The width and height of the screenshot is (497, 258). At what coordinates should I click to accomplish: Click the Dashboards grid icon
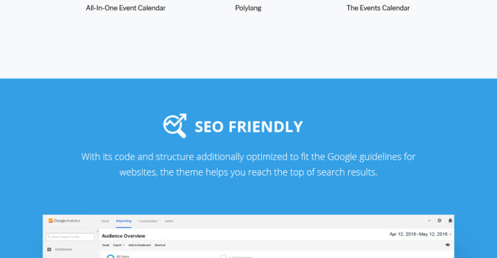coord(49,249)
